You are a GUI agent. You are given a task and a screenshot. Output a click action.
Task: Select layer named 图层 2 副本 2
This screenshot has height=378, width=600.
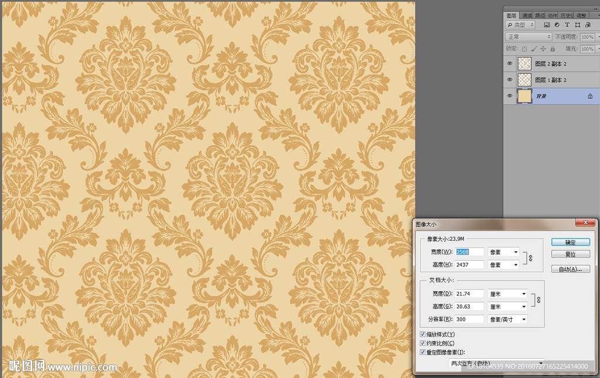click(551, 63)
